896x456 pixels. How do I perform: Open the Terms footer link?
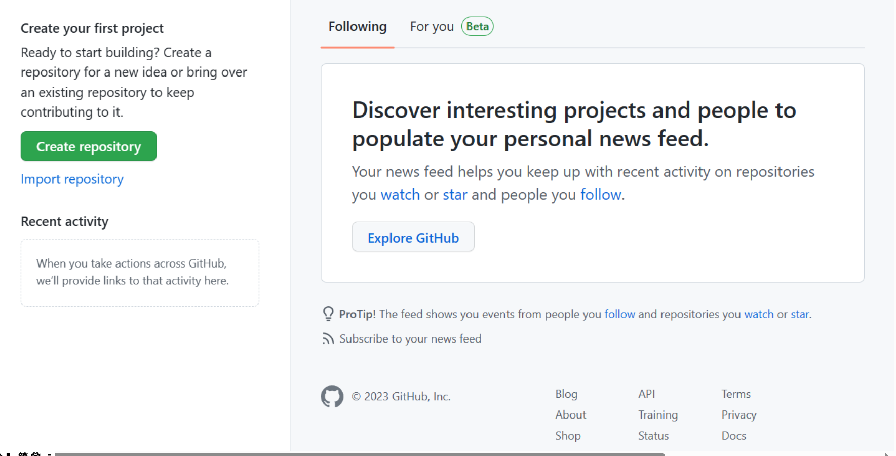coord(736,394)
